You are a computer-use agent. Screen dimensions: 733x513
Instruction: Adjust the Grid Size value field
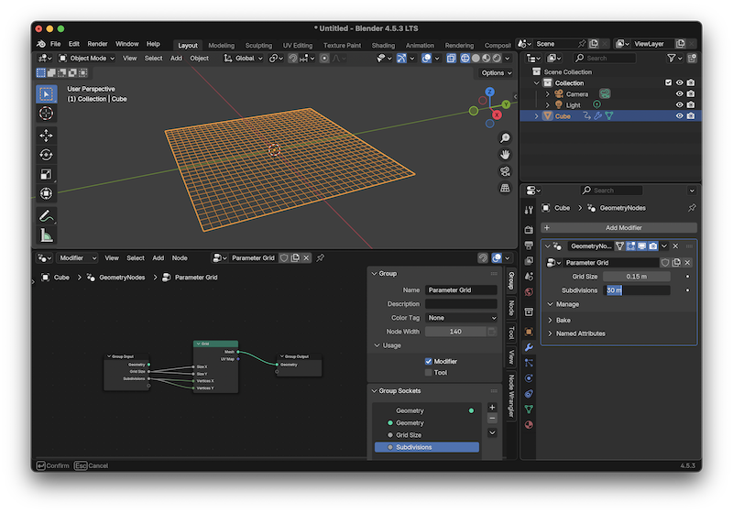(636, 276)
